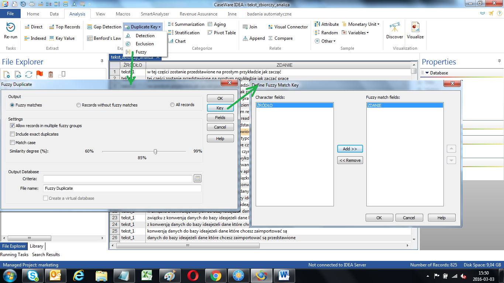504x283 pixels.
Task: Select Records without fuzzy matches
Action: coord(107,105)
